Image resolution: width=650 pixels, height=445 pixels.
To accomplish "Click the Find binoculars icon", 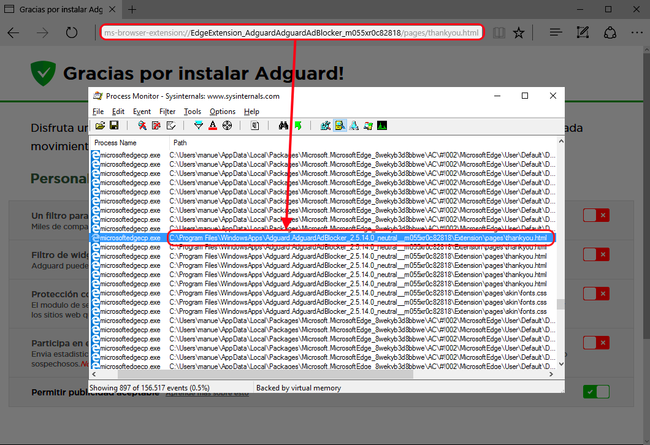I will (x=283, y=126).
